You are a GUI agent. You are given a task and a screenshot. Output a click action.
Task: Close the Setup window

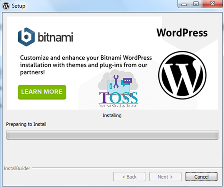[213, 4]
